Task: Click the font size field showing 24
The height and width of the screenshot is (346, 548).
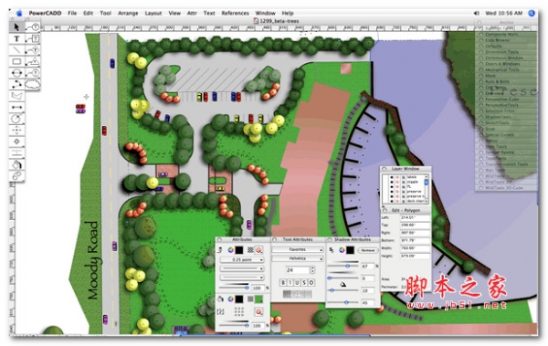Action: [298, 270]
